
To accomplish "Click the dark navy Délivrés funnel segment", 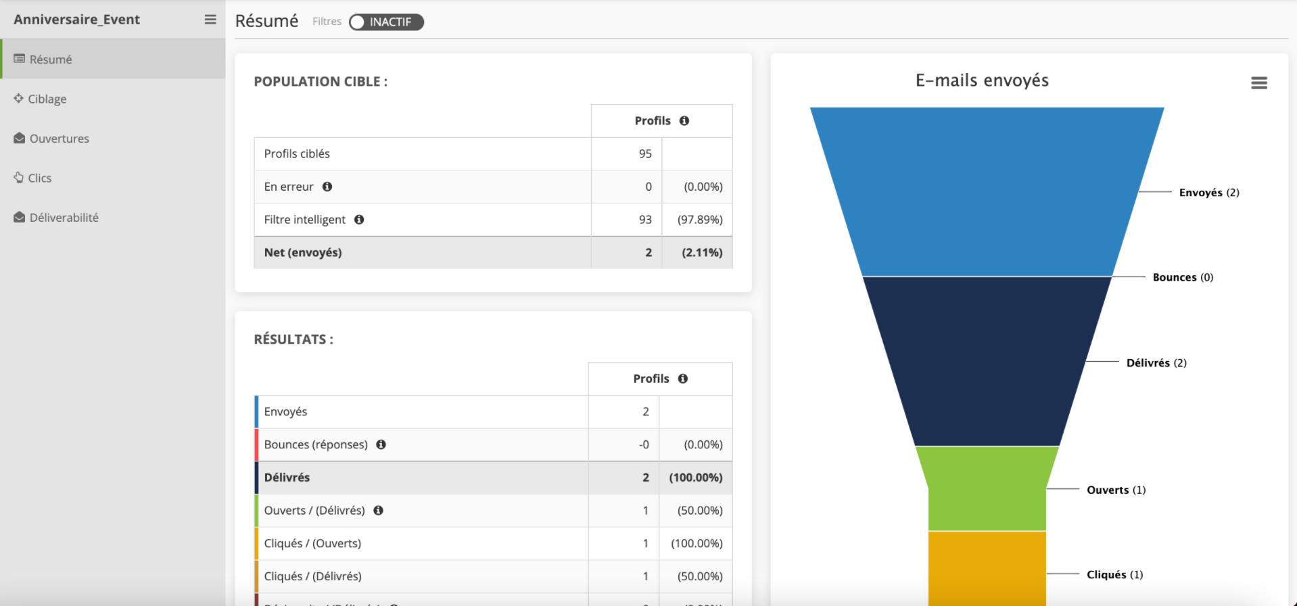I will pyautogui.click(x=987, y=362).
